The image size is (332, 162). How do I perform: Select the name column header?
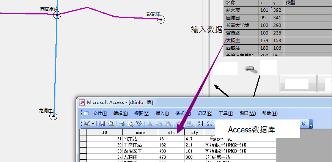140,132
